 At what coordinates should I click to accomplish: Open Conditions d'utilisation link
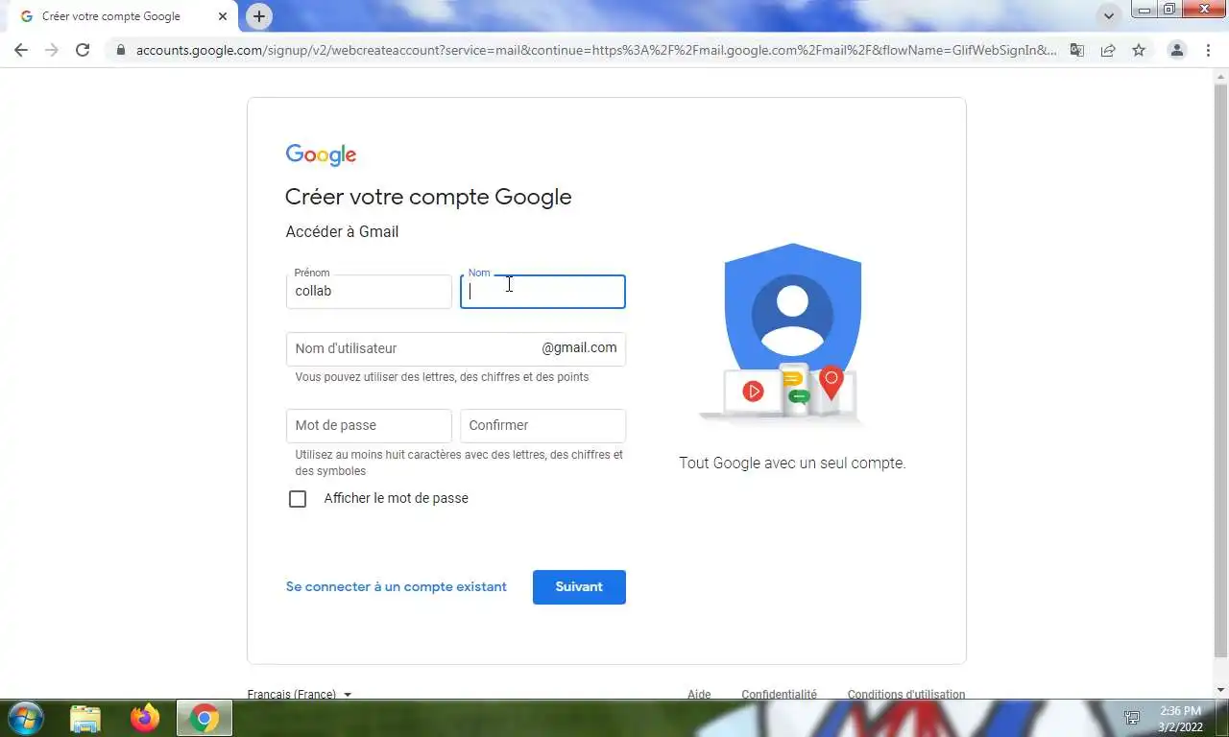(905, 694)
